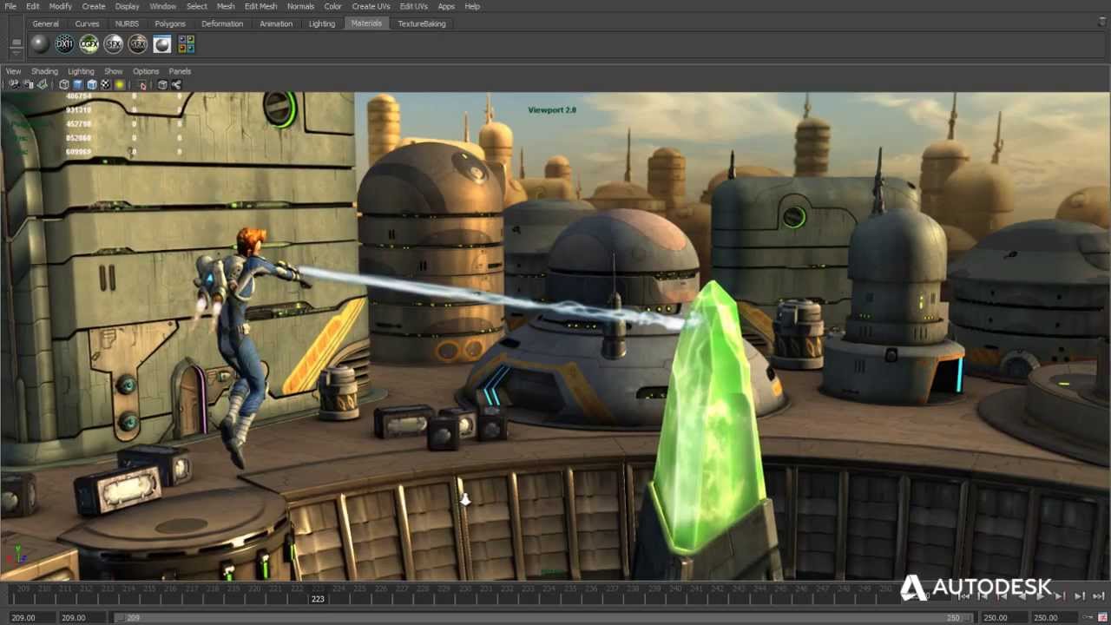Click the first camera icon in panel toolbar
This screenshot has width=1111, height=625.
tap(13, 84)
